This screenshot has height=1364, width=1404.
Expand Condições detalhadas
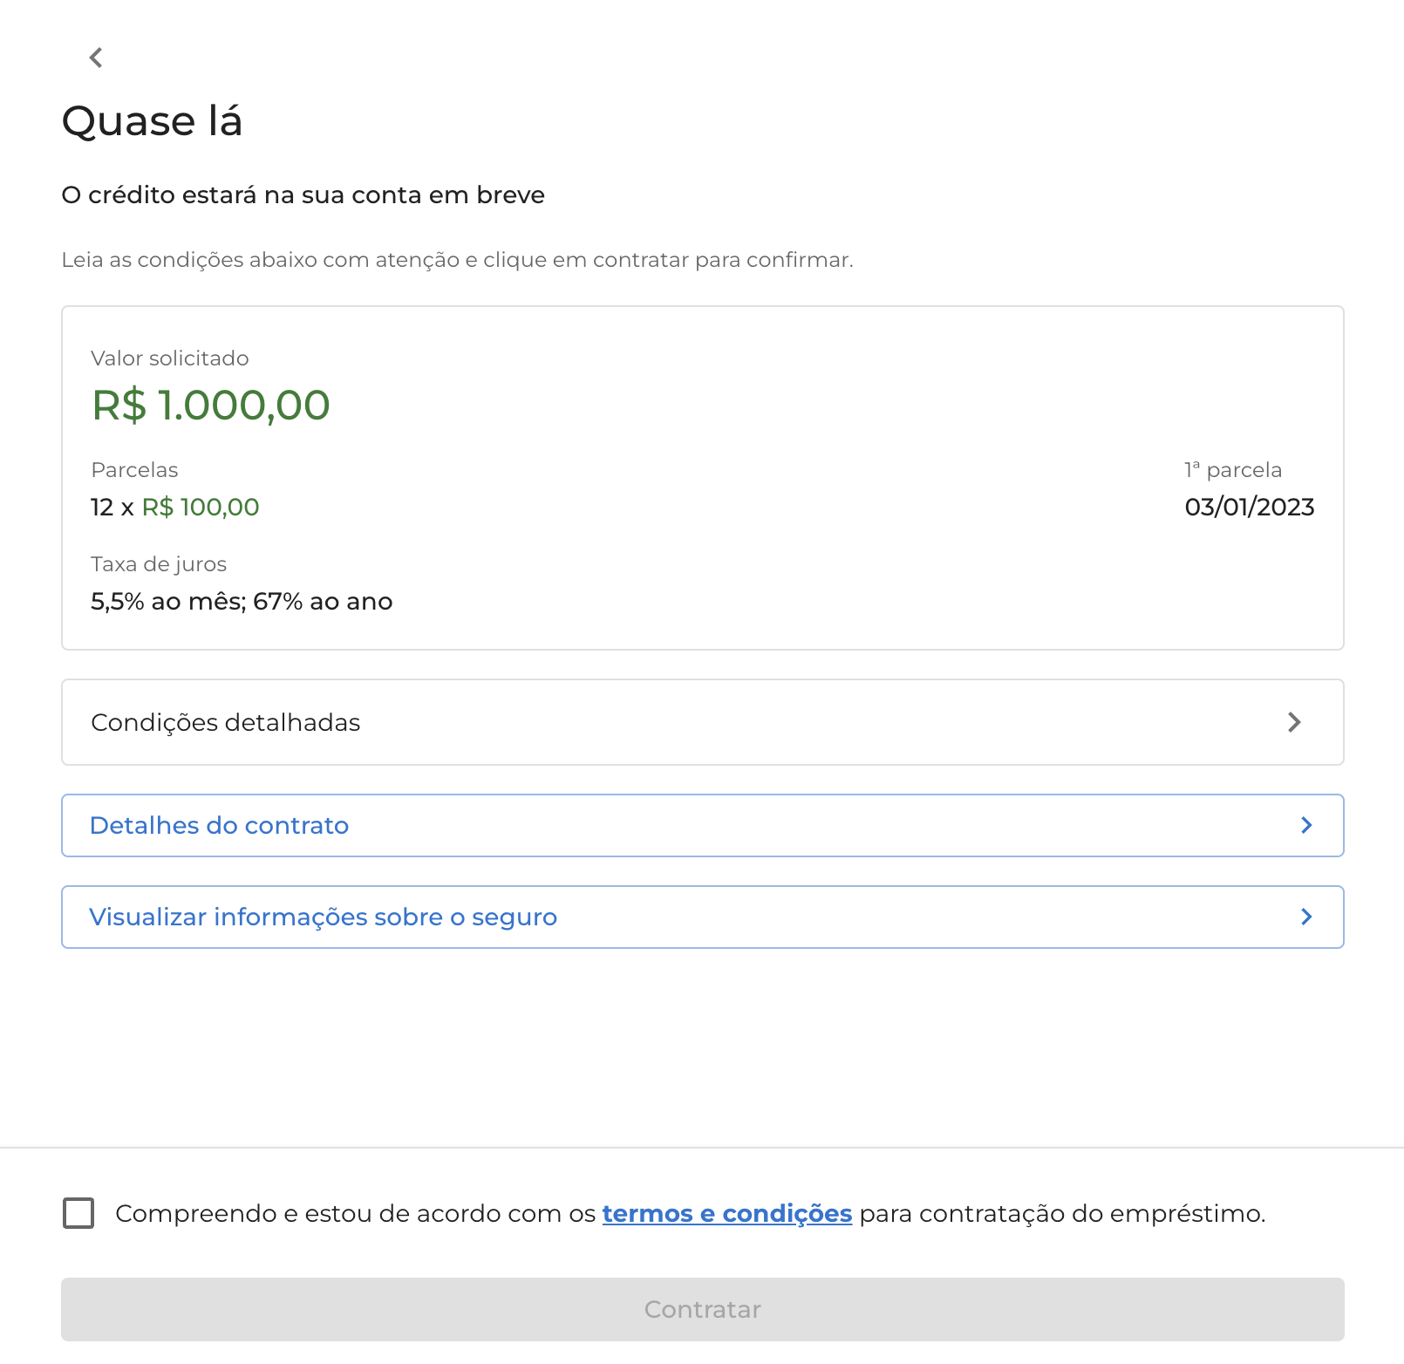225,722
